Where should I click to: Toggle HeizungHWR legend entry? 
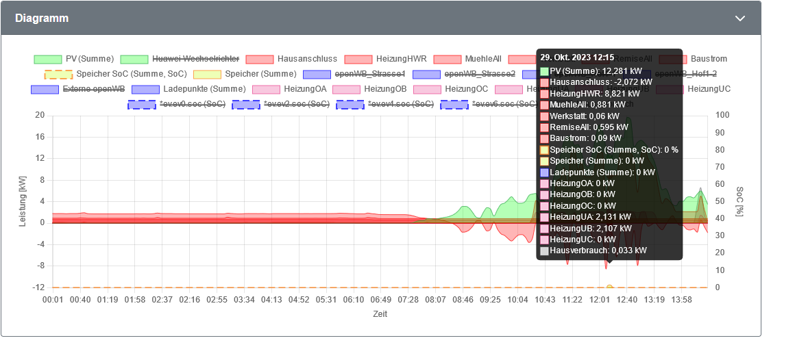tap(386, 59)
